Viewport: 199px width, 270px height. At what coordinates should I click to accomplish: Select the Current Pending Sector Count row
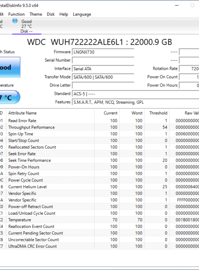99,233
